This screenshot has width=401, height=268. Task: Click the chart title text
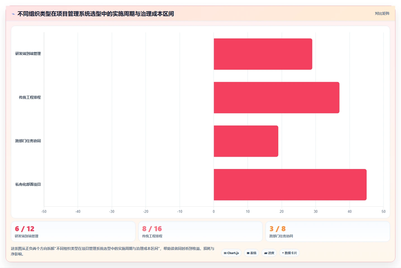pos(96,14)
